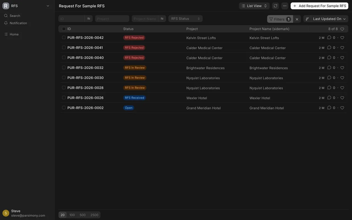This screenshot has height=220, width=352.
Task: Click the refresh list icon
Action: tap(276, 6)
